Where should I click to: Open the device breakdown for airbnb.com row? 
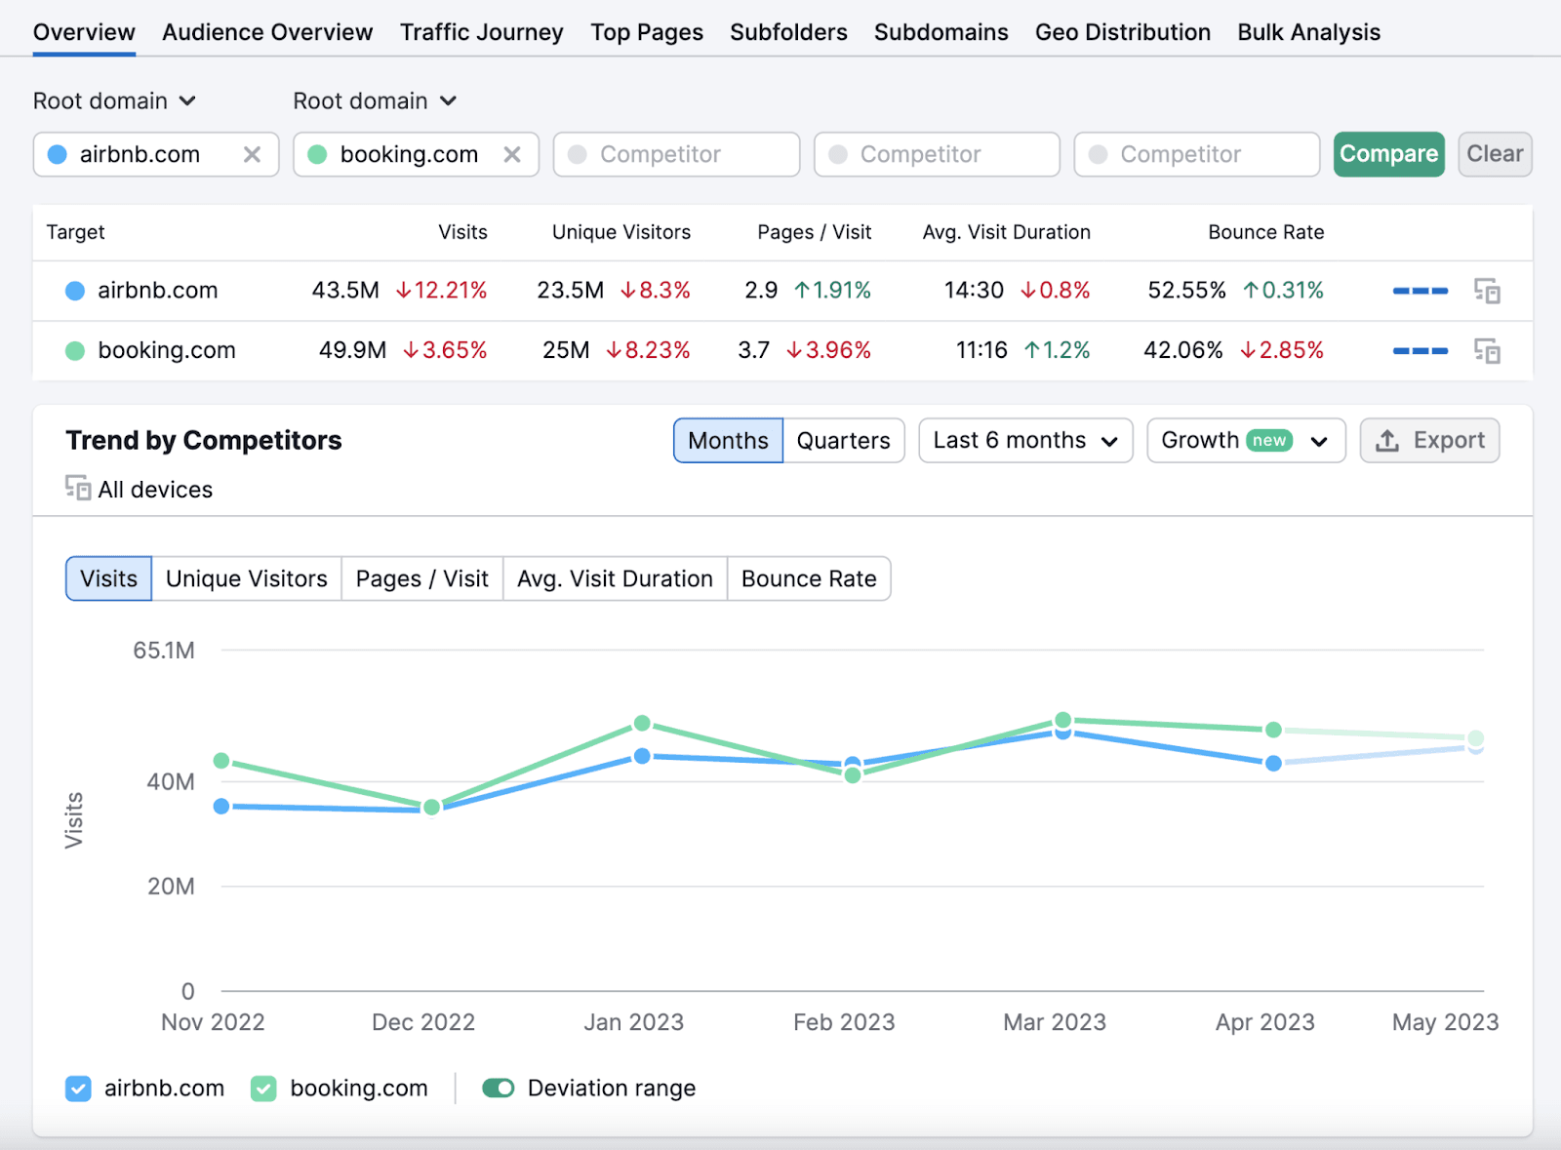pyautogui.click(x=1488, y=290)
